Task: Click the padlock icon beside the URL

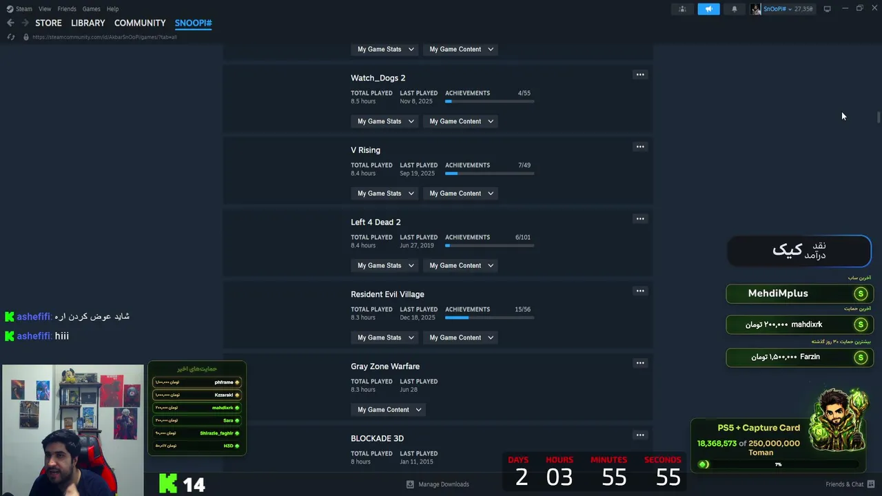Action: click(26, 37)
